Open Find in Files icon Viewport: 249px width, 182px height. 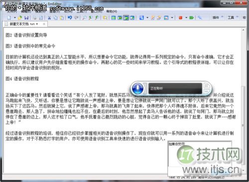point(105,17)
